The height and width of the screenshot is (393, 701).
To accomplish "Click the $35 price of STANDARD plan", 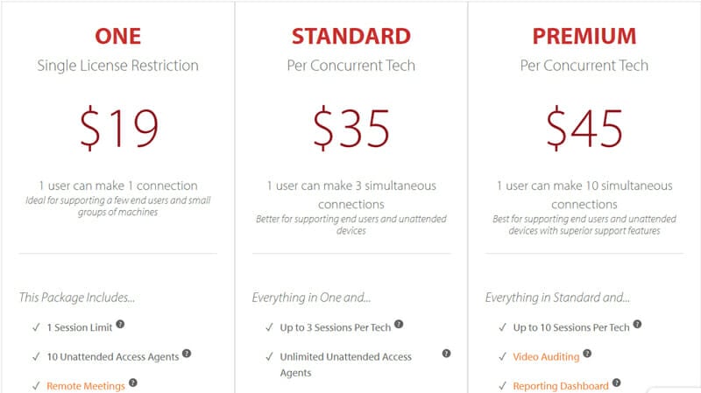I will [x=351, y=128].
